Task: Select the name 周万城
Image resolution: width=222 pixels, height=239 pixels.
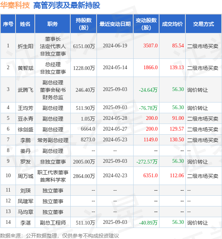Action: [x=26, y=176]
